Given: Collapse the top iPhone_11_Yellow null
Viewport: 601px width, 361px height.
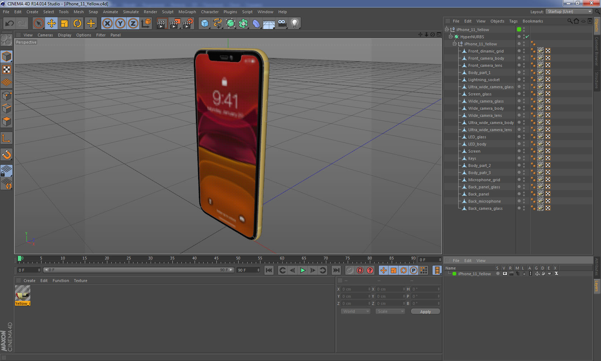Looking at the screenshot, I should (447, 29).
